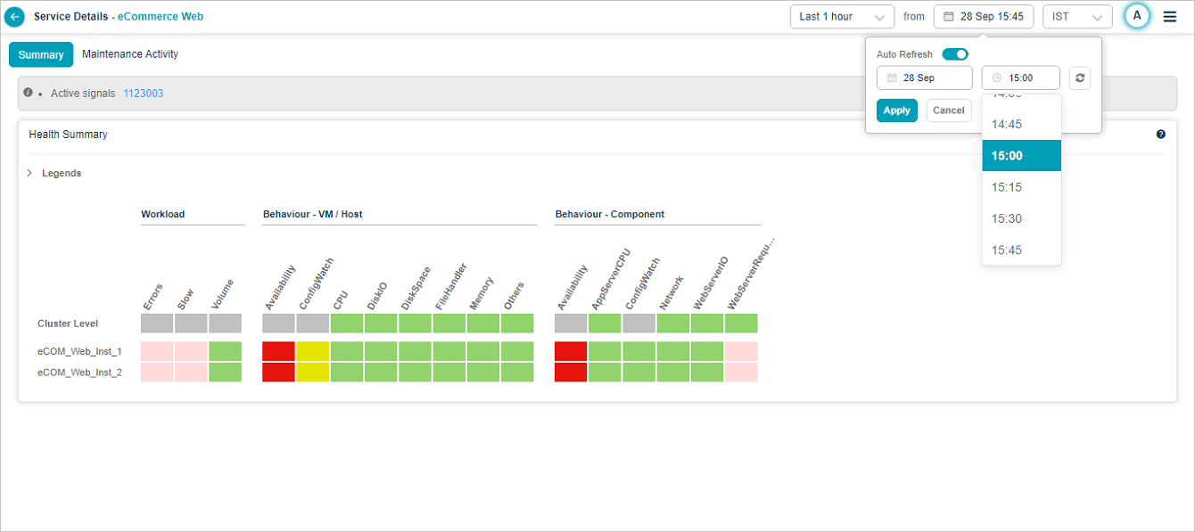Open the Last 1 hour dropdown
The height and width of the screenshot is (532, 1195).
pos(842,17)
